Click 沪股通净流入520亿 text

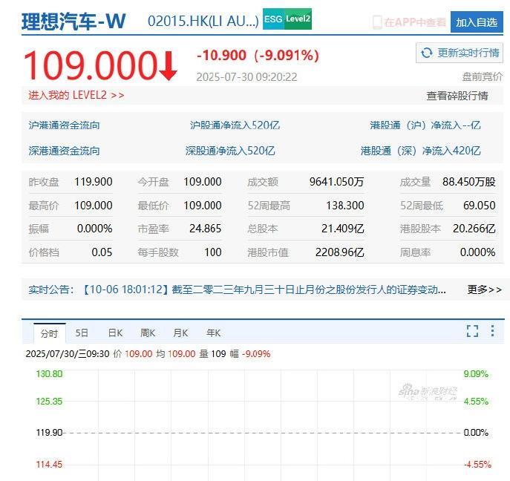(x=235, y=125)
